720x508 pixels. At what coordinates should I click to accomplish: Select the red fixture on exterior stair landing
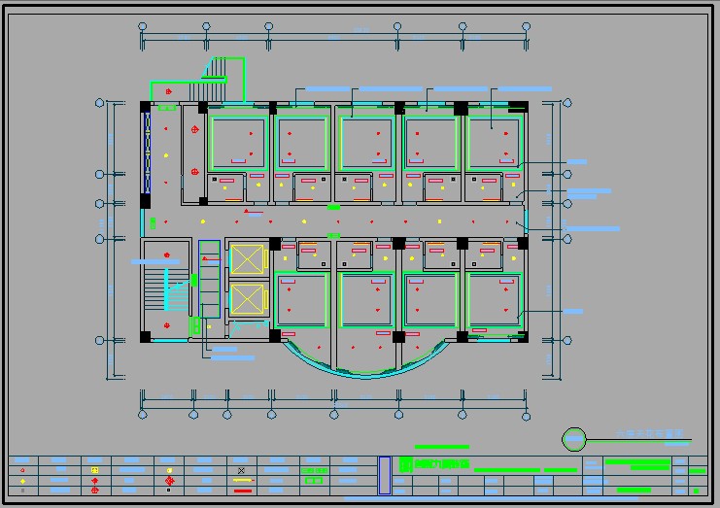coord(169,89)
